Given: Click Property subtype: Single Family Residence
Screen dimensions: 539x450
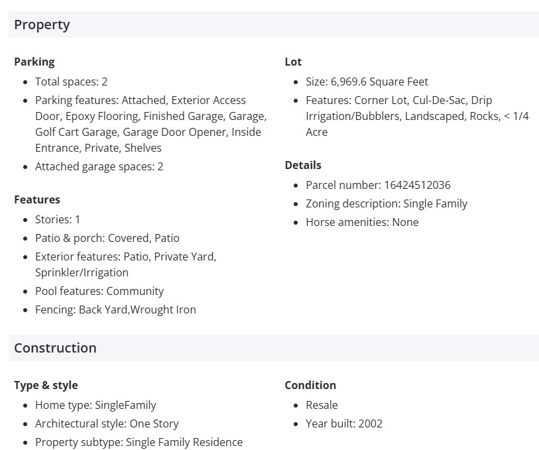Looking at the screenshot, I should tap(139, 442).
